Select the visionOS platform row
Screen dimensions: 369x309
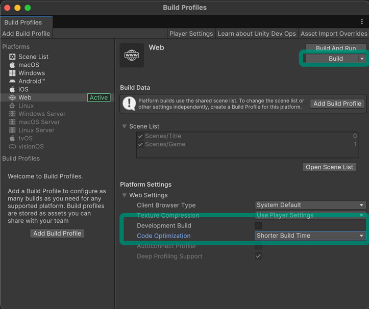click(x=57, y=146)
